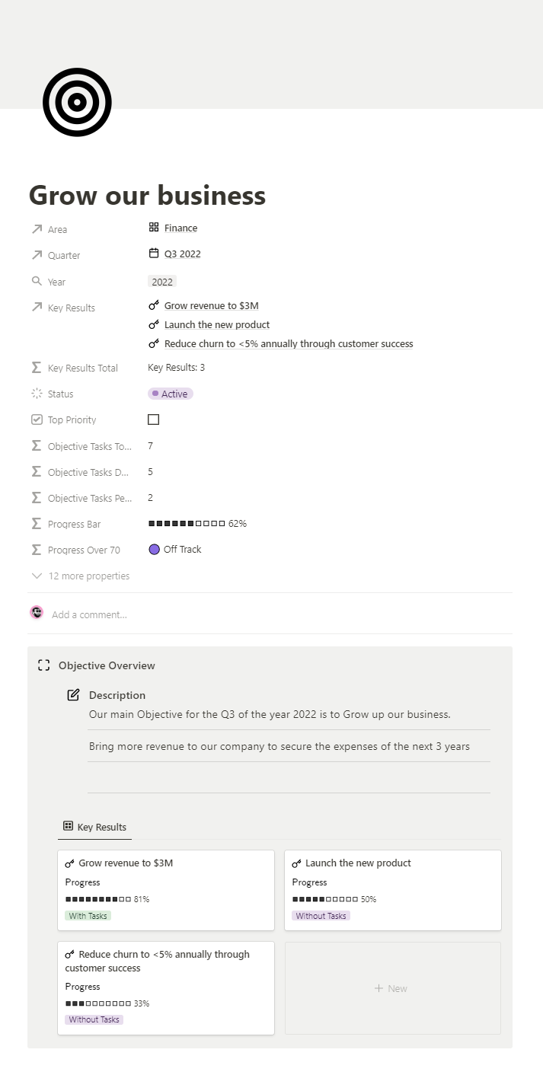Image resolution: width=543 pixels, height=1075 pixels.
Task: Click the sum icon beside Key Results Total
Action: tap(37, 368)
